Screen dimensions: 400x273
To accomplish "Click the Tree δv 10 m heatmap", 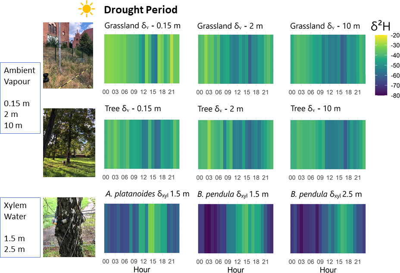I will pos(328,144).
